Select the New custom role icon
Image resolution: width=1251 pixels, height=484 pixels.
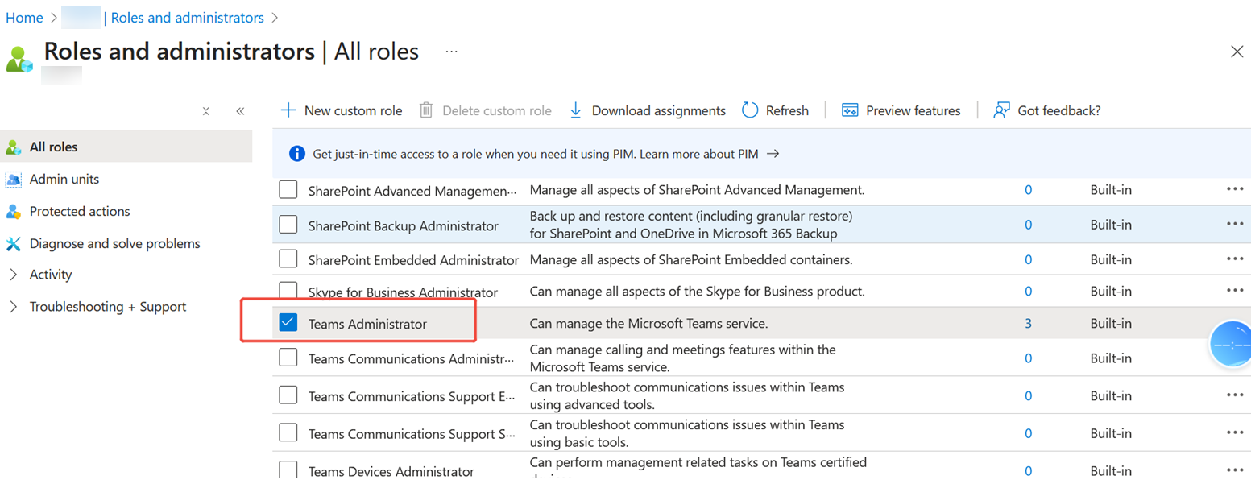tap(288, 110)
